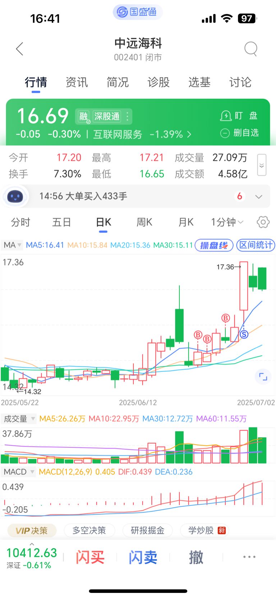Tap the 今开 17.20 value

(x=69, y=158)
